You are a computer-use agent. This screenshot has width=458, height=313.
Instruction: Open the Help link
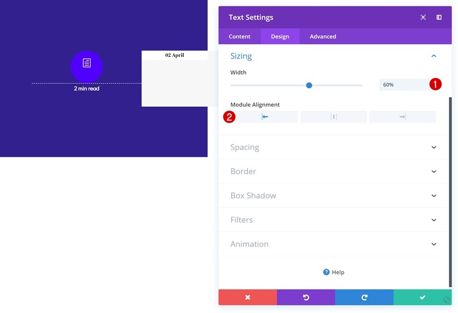[334, 272]
